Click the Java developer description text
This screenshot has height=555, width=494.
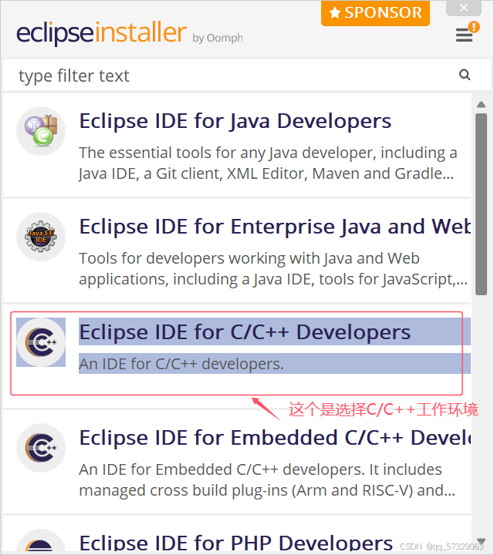point(268,163)
